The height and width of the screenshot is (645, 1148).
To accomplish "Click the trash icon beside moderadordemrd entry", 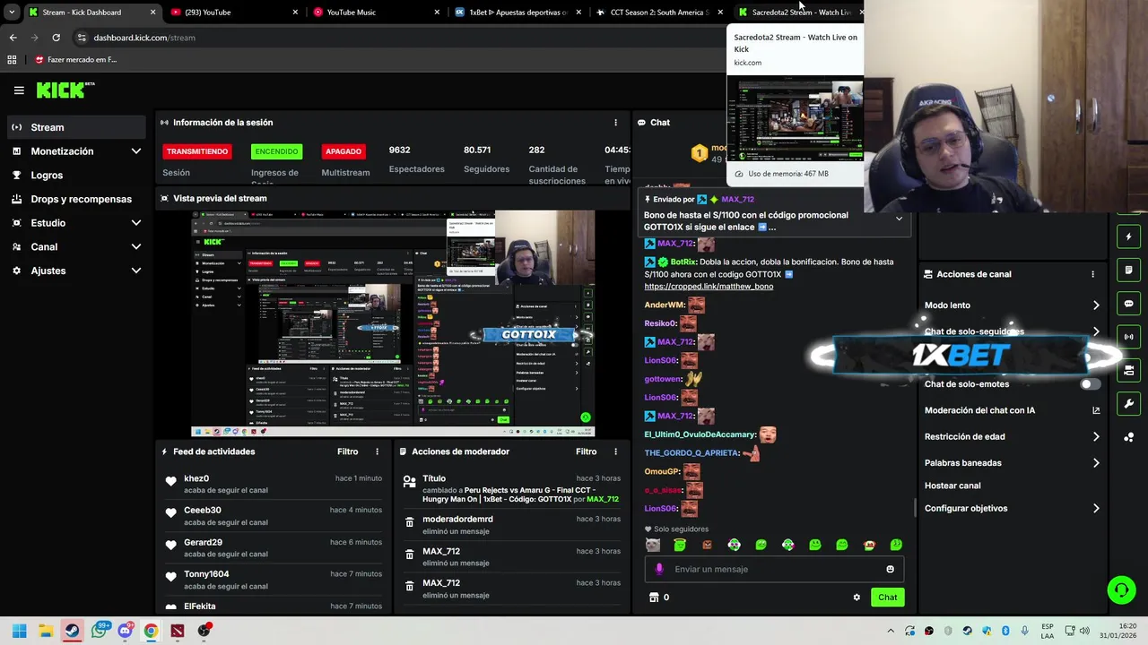I will point(409,522).
